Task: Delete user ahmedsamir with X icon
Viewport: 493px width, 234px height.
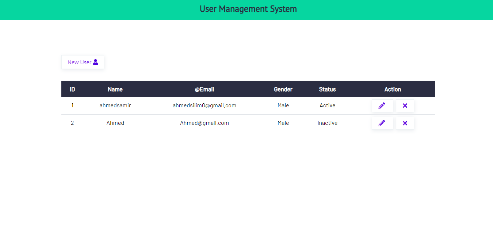Action: click(x=405, y=106)
